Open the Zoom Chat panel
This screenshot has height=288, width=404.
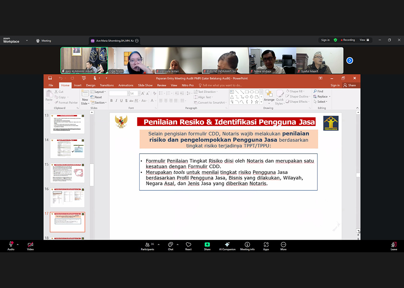pyautogui.click(x=170, y=246)
